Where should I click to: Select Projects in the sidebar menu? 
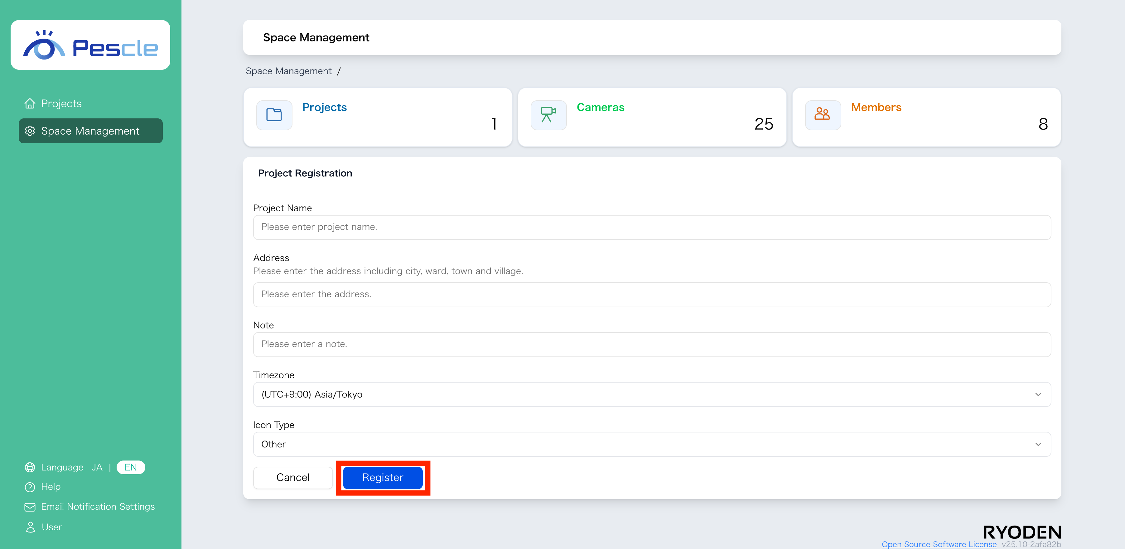point(61,103)
